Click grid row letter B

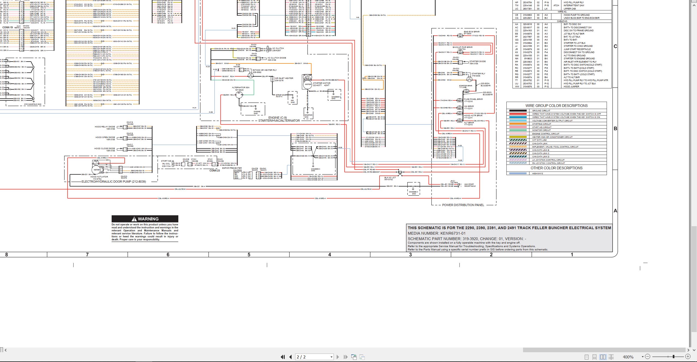pyautogui.click(x=615, y=128)
